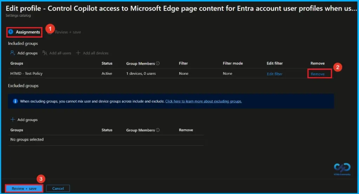The width and height of the screenshot is (359, 194).
Task: Open Edit filter link for HTMD - Test Policy
Action: pos(275,74)
